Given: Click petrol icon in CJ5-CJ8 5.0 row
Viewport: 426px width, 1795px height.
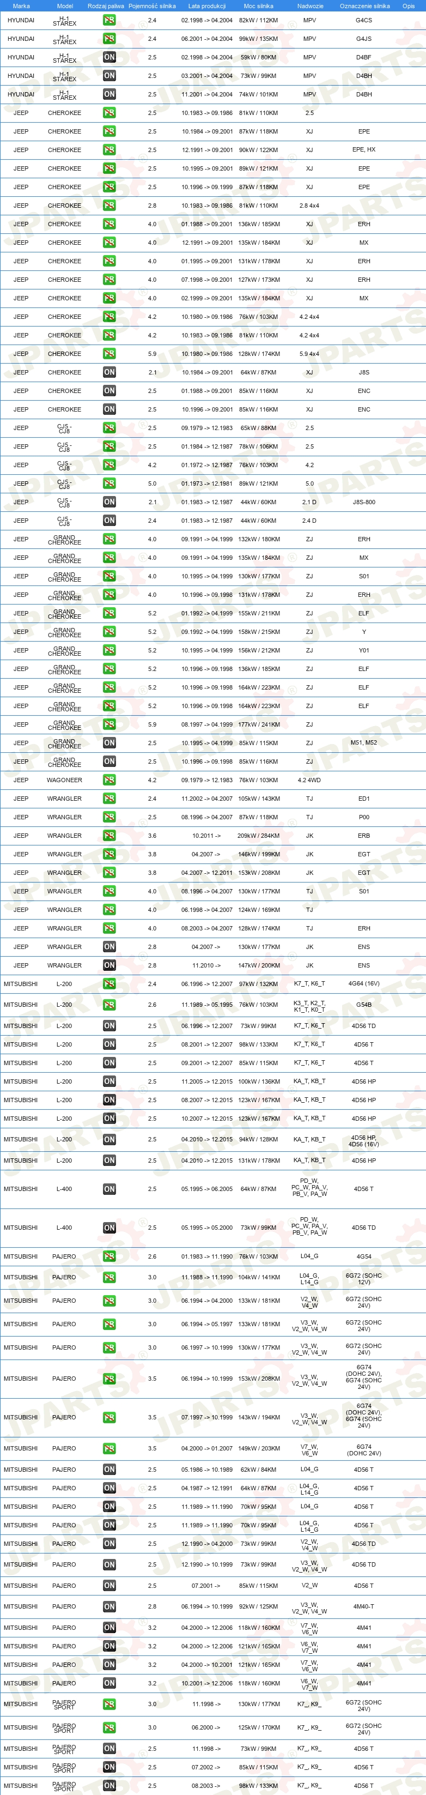Looking at the screenshot, I should [109, 483].
